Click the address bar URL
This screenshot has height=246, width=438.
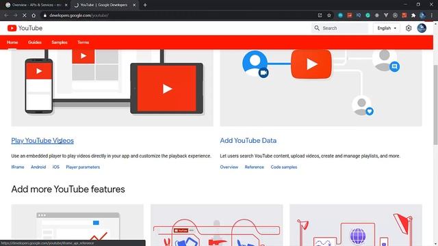(79, 15)
